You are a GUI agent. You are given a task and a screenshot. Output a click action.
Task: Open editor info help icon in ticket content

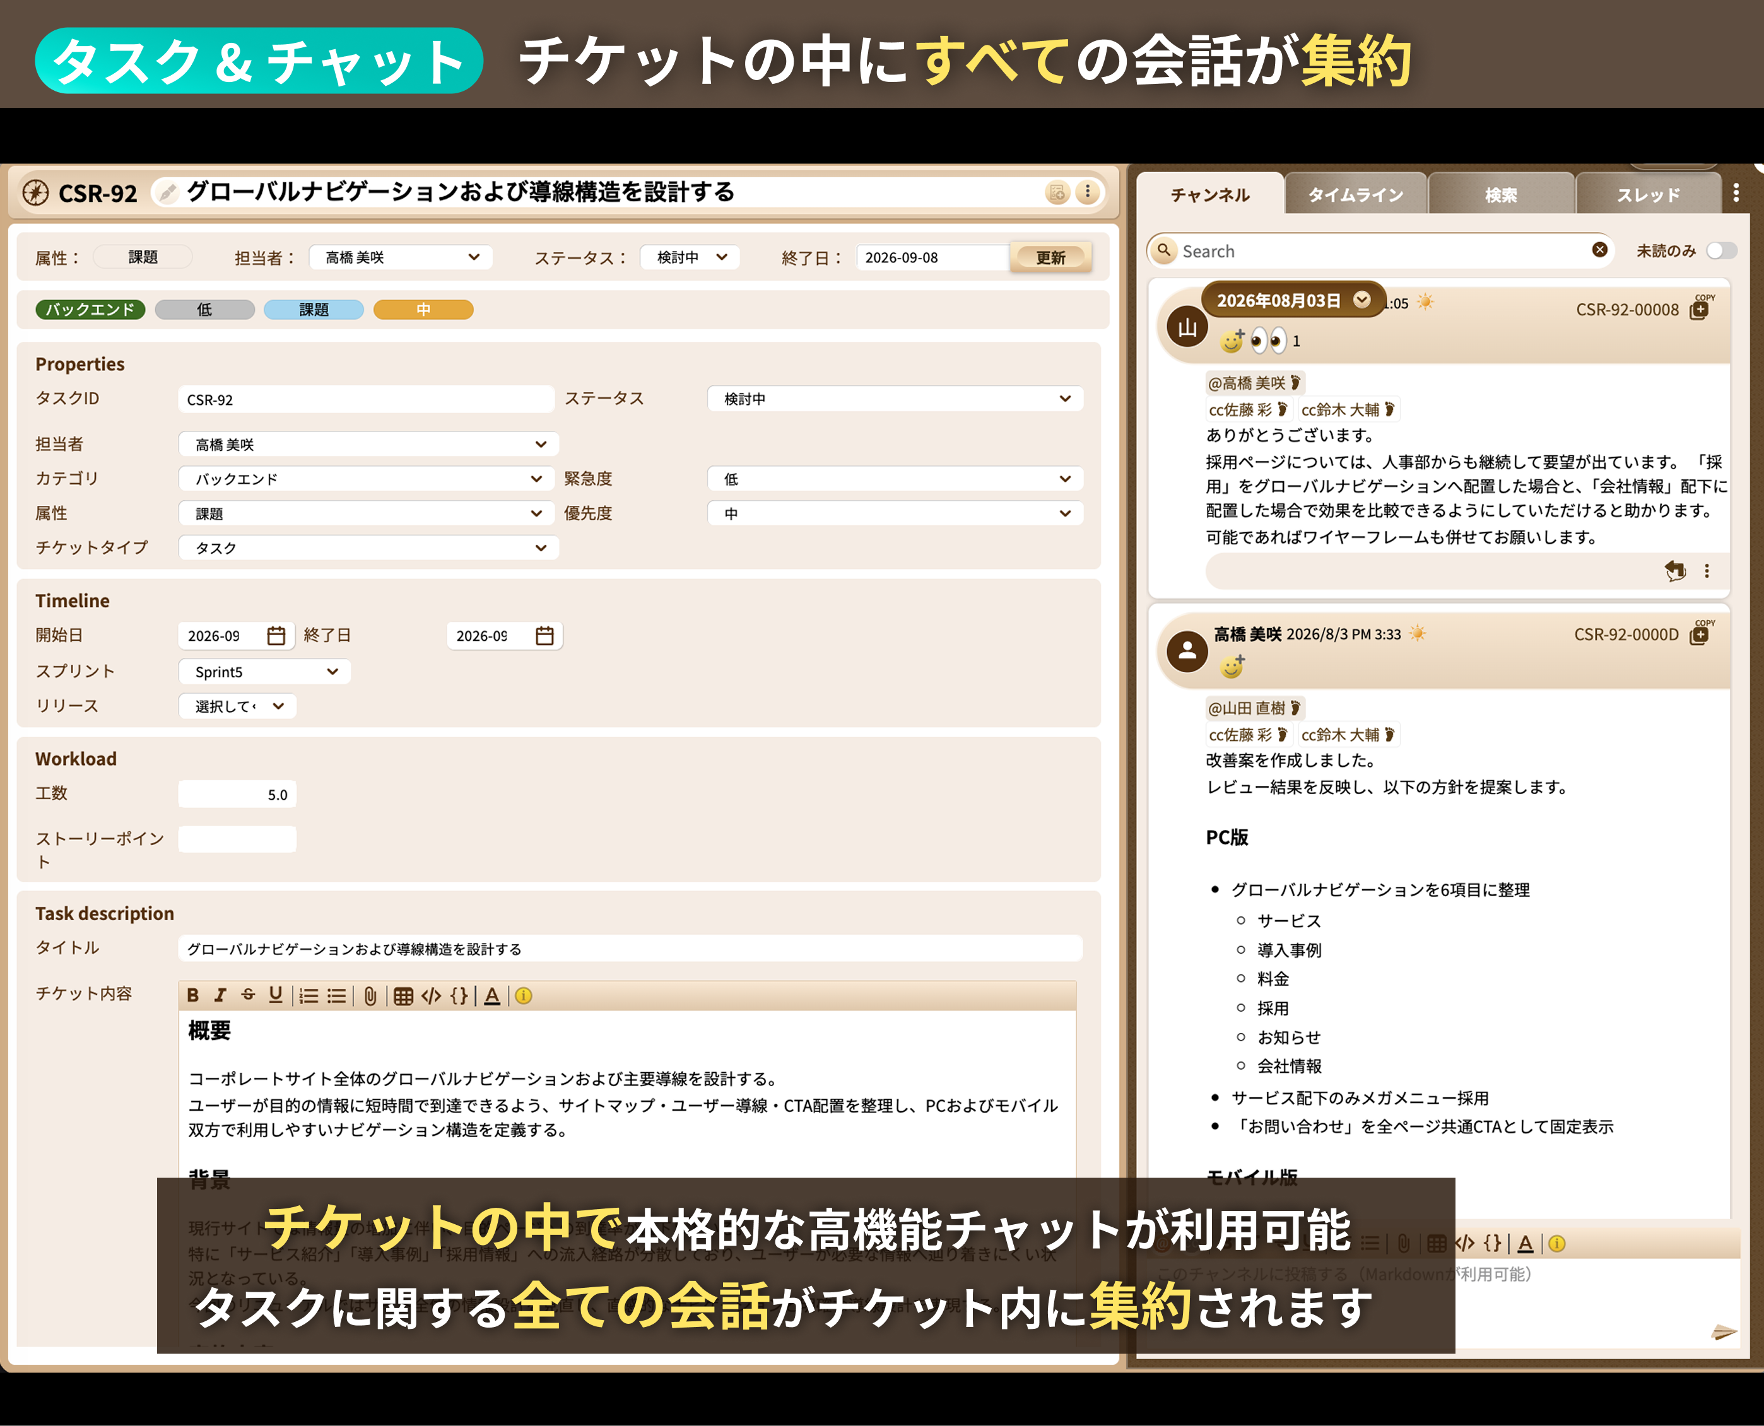524,996
